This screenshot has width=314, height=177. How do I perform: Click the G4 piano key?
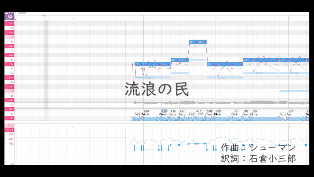pos(9,60)
